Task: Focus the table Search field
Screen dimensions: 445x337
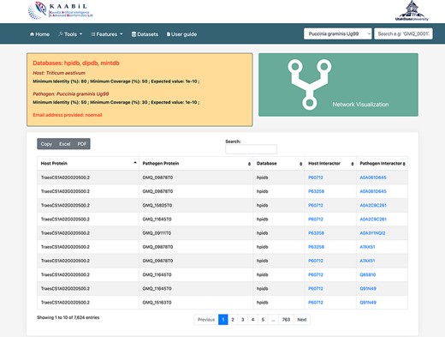Action: [x=251, y=149]
